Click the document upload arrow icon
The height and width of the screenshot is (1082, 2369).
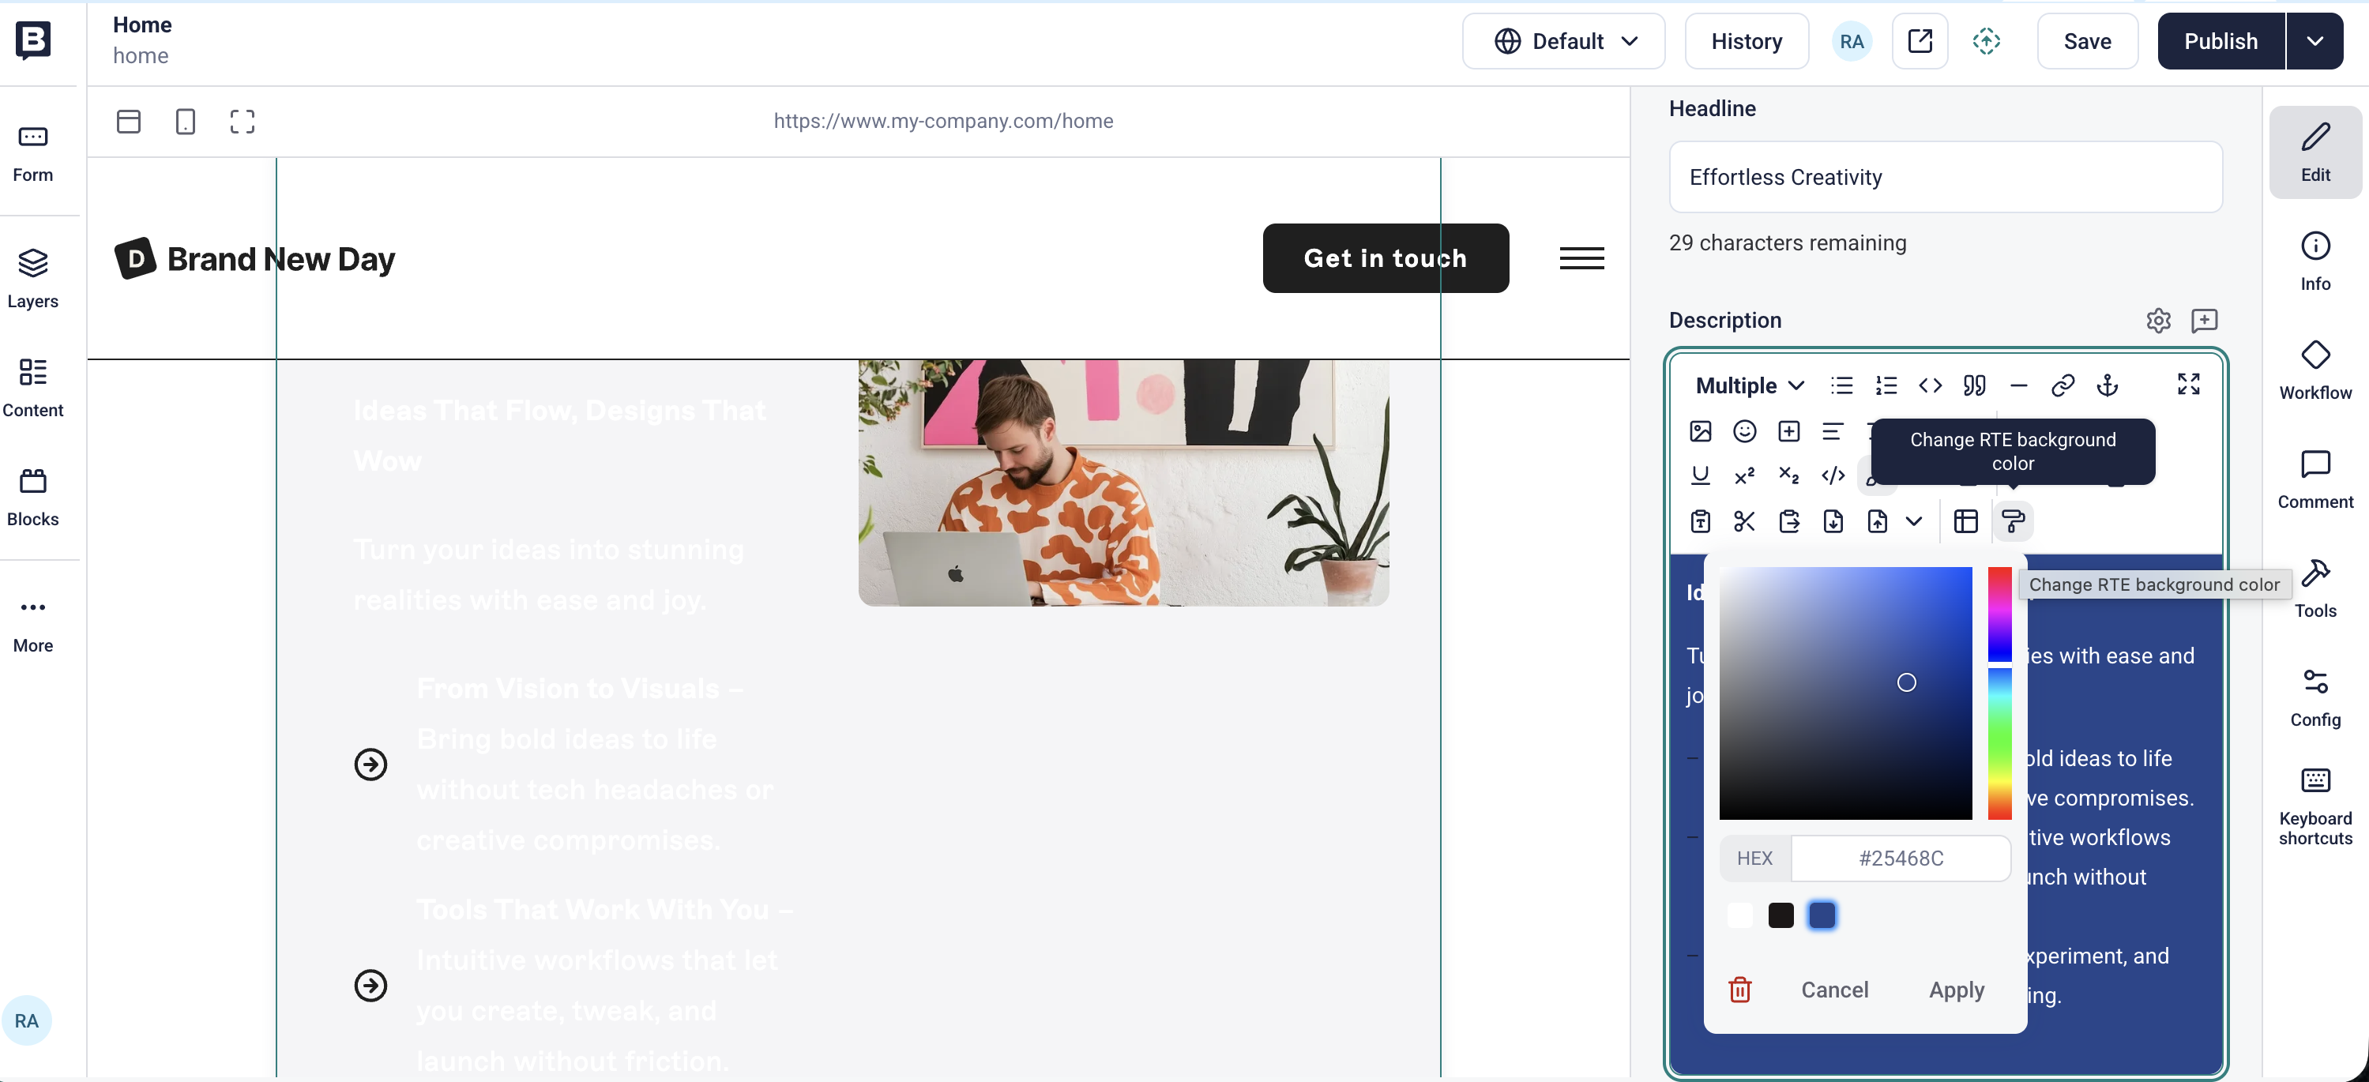click(x=1876, y=521)
